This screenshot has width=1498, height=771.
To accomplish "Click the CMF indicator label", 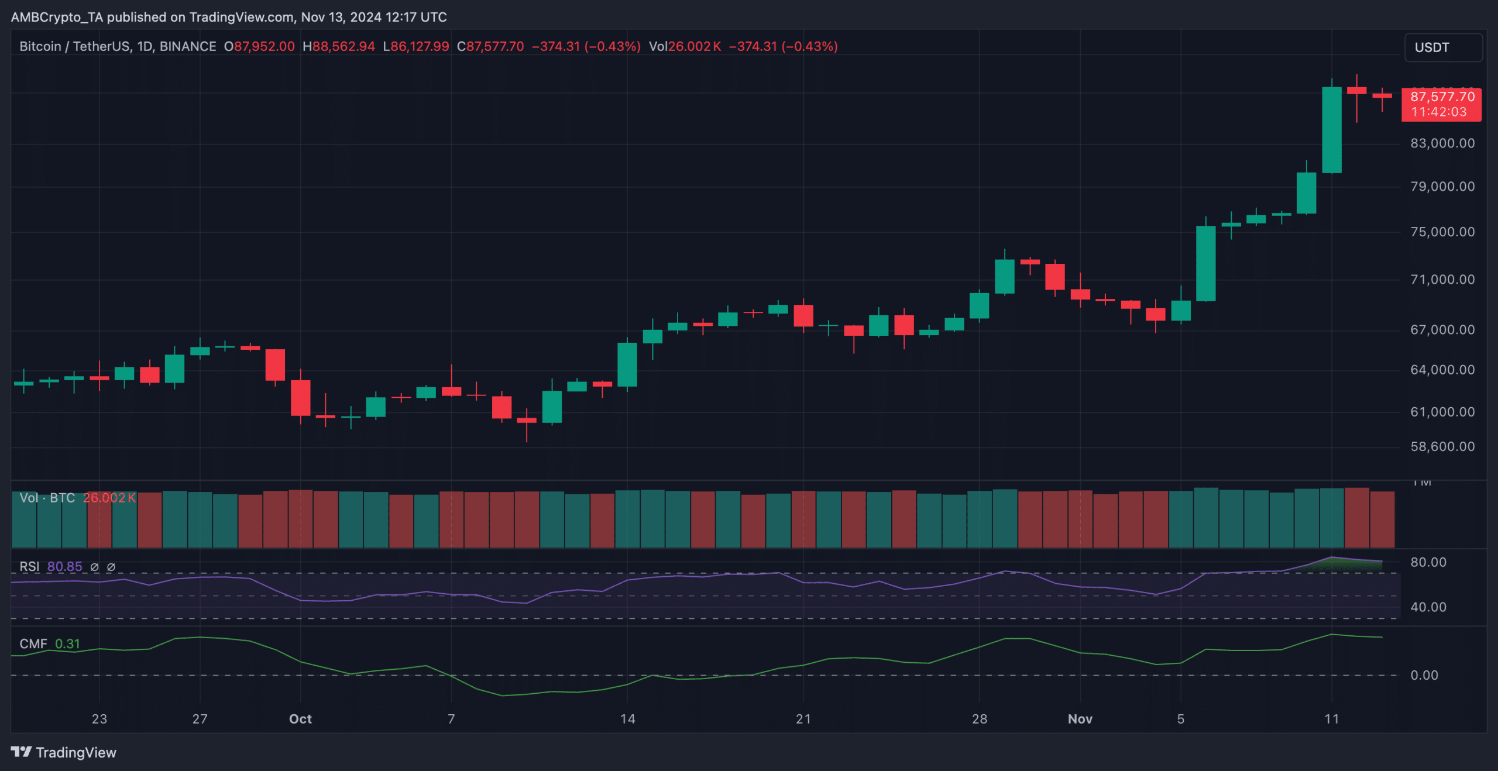I will [x=33, y=643].
